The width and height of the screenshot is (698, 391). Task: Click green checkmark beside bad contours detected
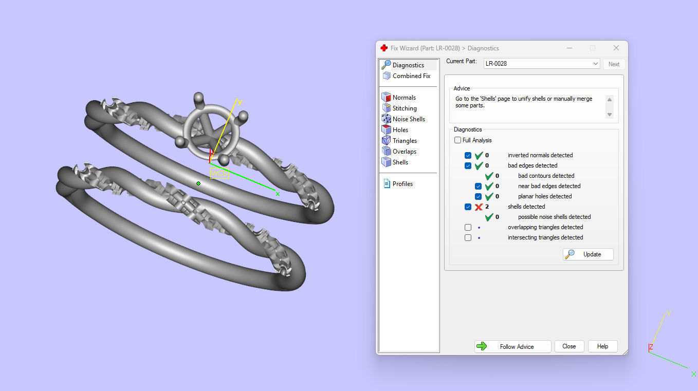pos(489,176)
